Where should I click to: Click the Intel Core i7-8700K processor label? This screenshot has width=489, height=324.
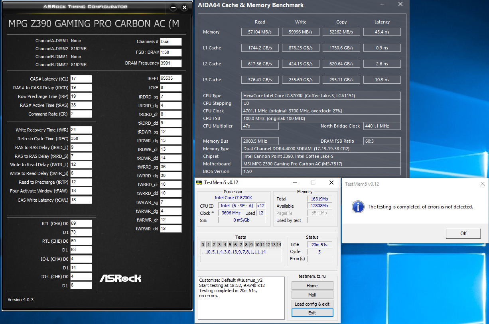(x=233, y=198)
